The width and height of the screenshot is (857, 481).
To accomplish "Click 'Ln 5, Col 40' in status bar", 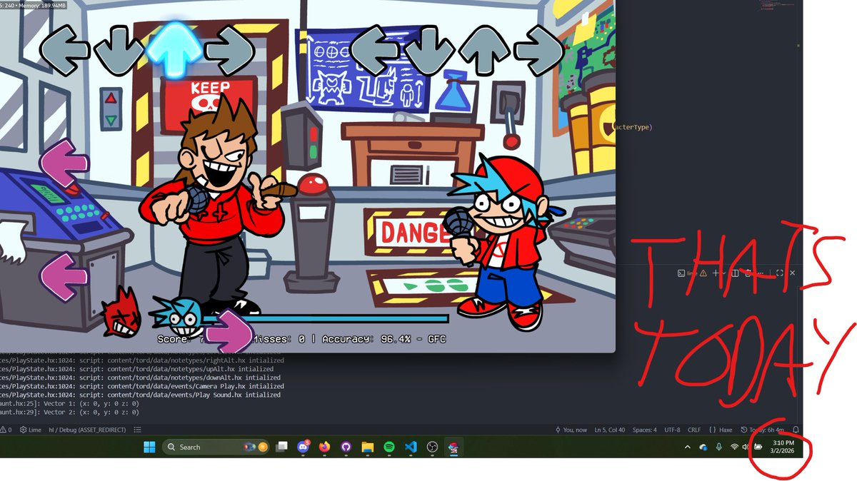I will [x=609, y=430].
